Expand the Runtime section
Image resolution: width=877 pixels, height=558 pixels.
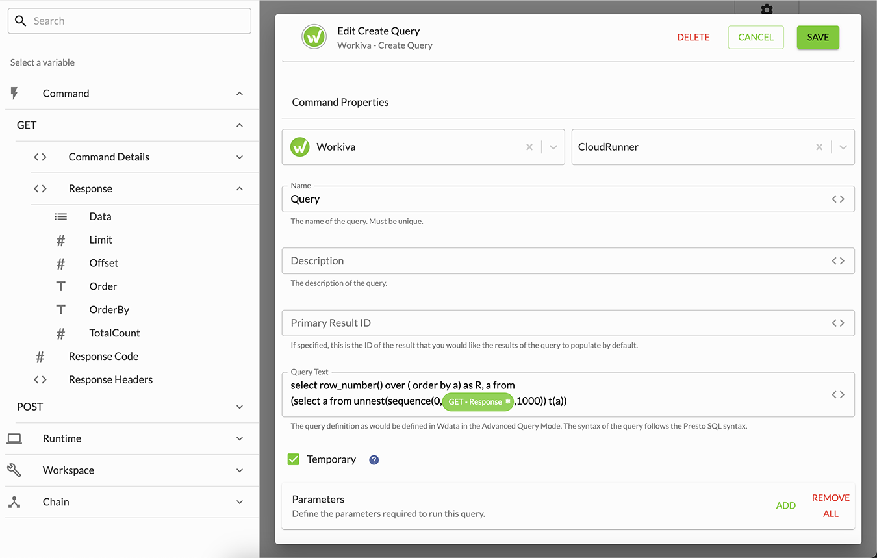[240, 439]
